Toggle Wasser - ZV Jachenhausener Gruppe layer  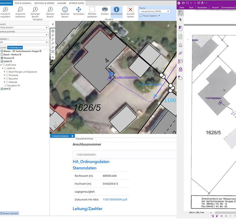coord(2,51)
